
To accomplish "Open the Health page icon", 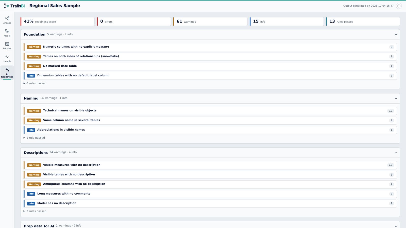I will coord(7,59).
